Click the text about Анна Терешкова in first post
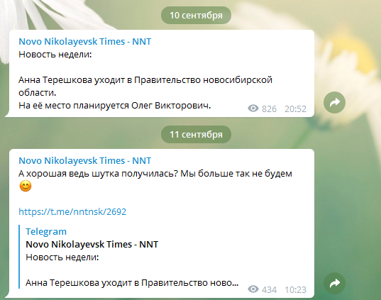 (x=145, y=87)
